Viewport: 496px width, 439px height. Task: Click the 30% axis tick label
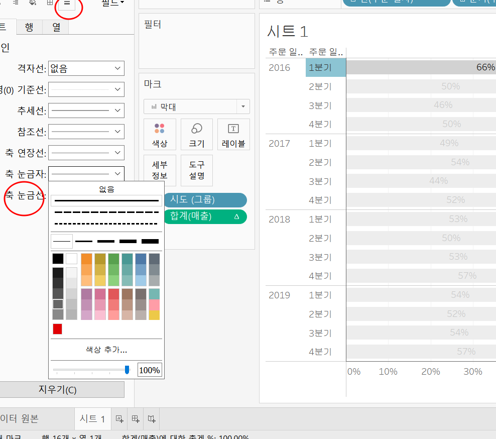473,372
